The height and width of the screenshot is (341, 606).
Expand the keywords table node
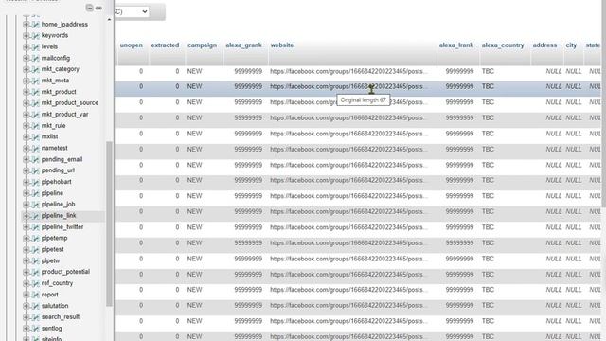[26, 36]
